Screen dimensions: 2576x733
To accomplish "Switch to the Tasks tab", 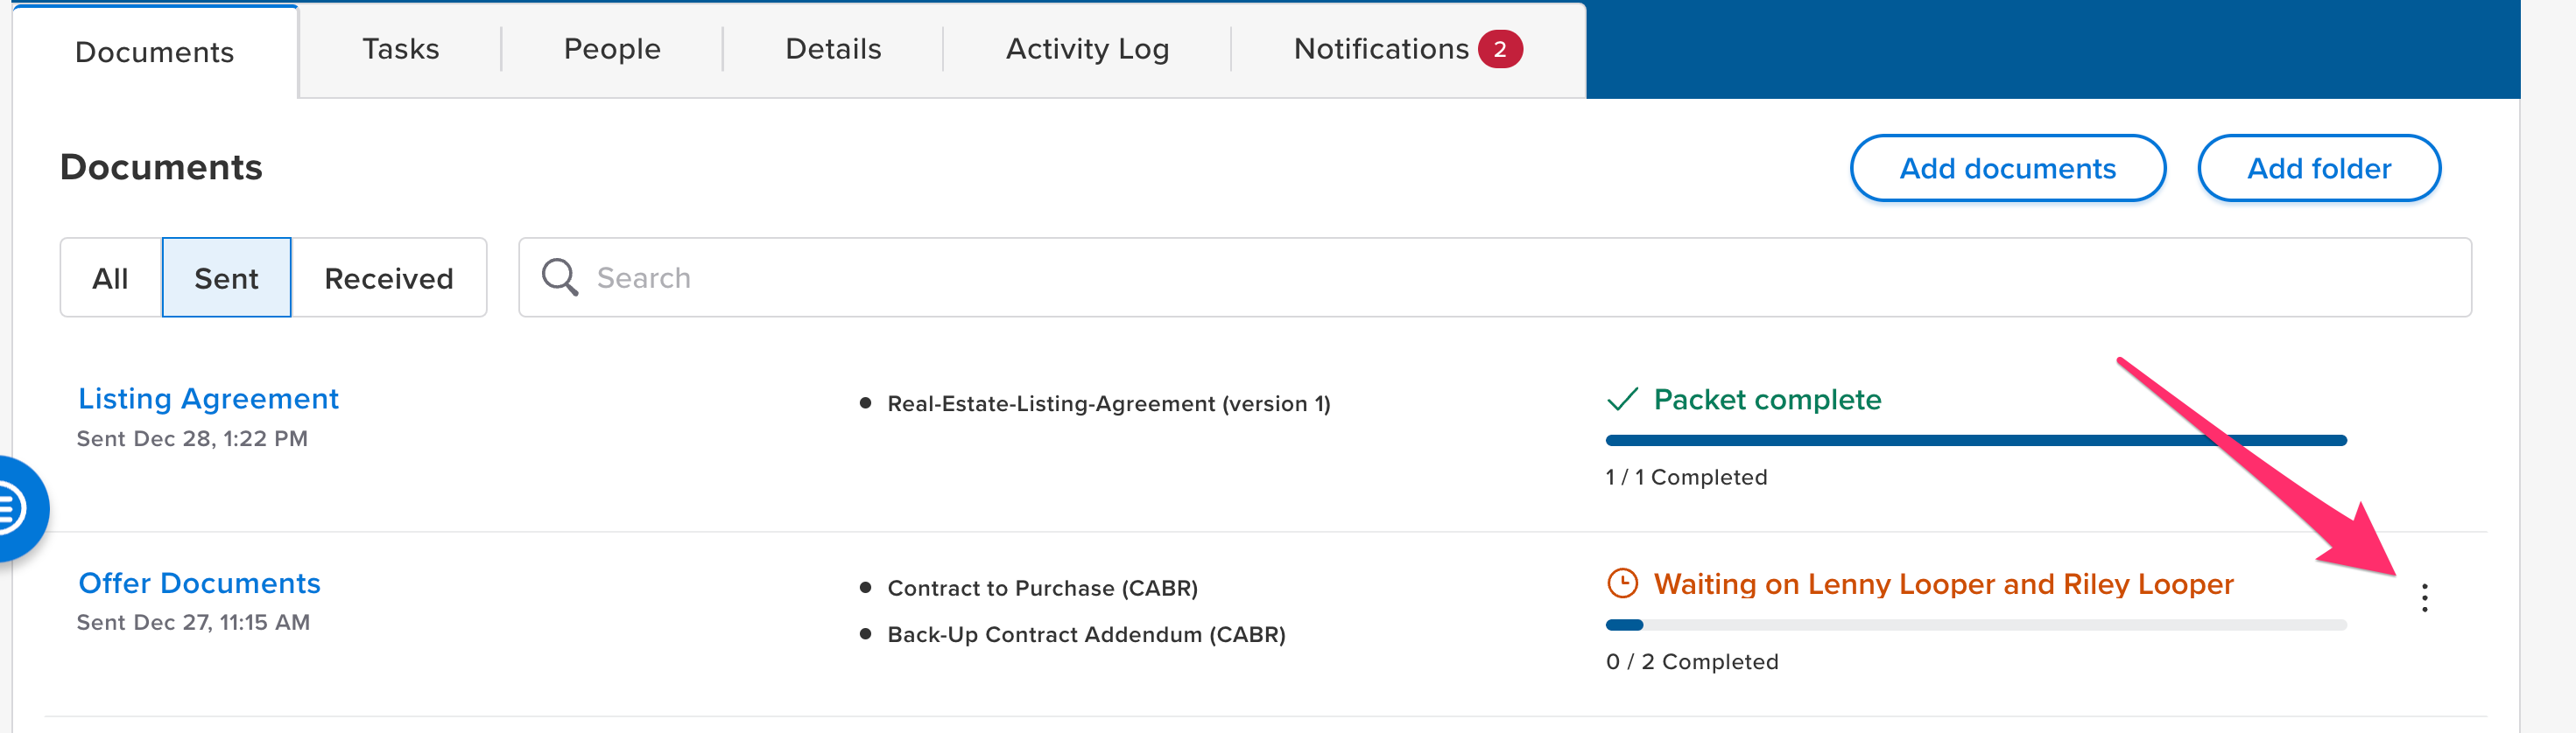I will [400, 49].
